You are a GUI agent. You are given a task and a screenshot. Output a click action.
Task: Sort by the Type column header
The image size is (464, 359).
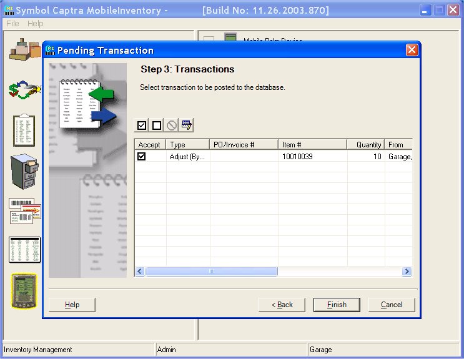pos(187,144)
